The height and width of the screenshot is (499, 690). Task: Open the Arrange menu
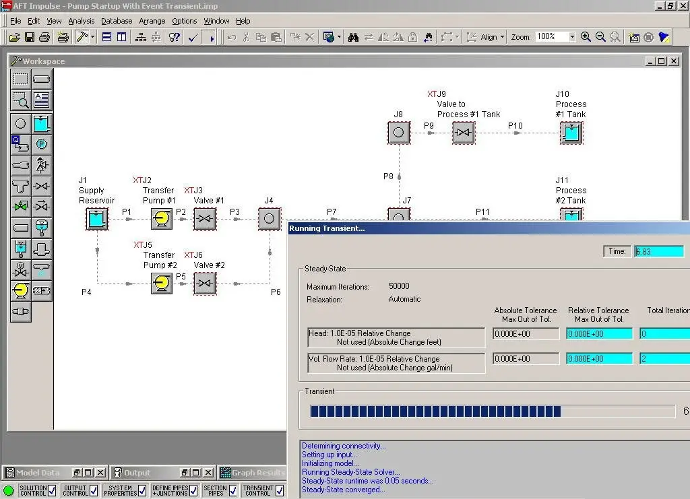tap(152, 21)
